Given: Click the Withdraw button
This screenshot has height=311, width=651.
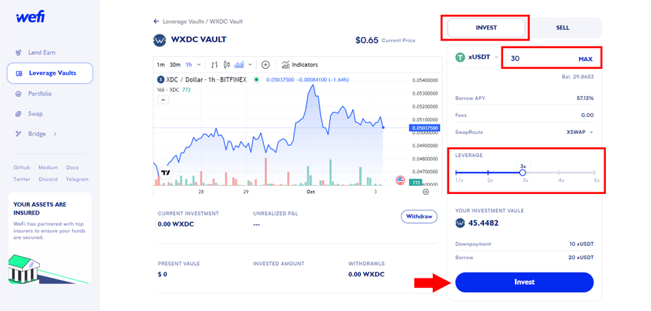Looking at the screenshot, I should tap(419, 217).
